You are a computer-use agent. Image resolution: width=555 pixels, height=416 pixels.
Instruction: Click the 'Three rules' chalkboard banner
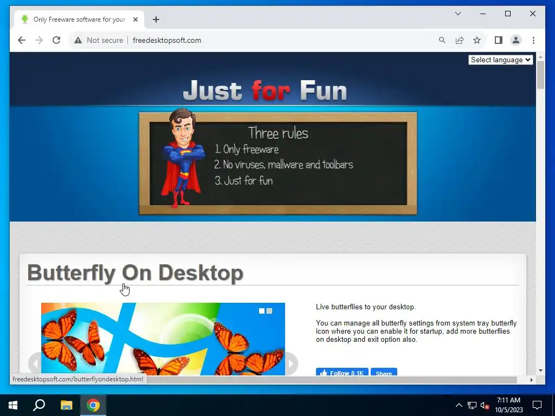point(278,164)
